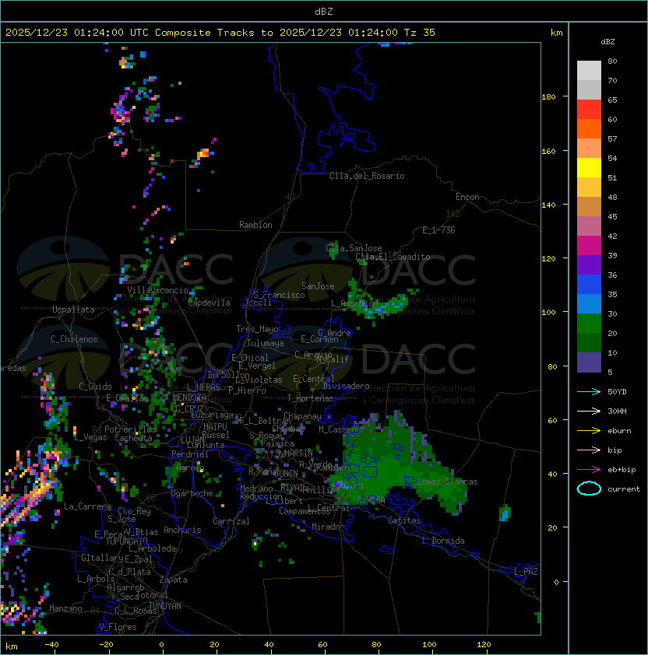Screen dimensions: 648x655
Task: Click the '-20' tick on the bottom axis
Action: [106, 645]
